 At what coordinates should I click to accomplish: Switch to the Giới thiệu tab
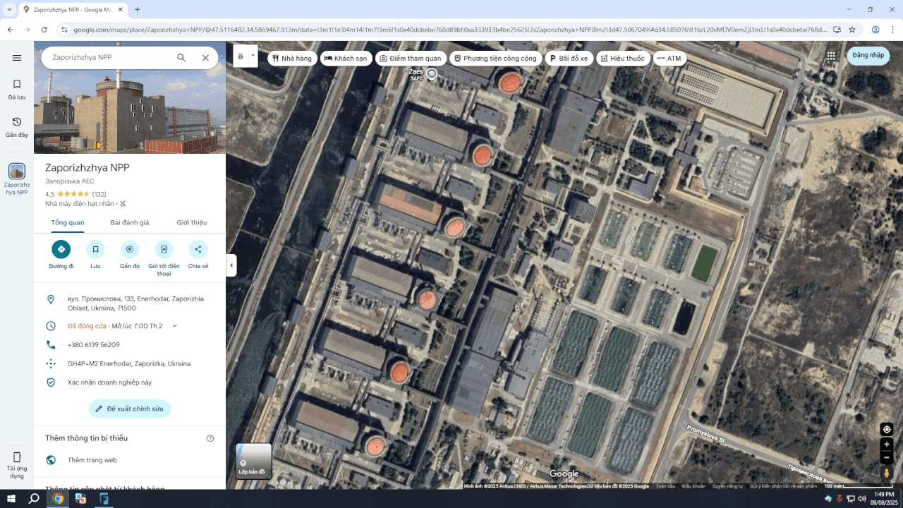192,222
